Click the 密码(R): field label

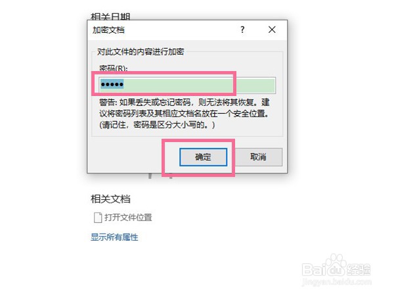[x=114, y=68]
